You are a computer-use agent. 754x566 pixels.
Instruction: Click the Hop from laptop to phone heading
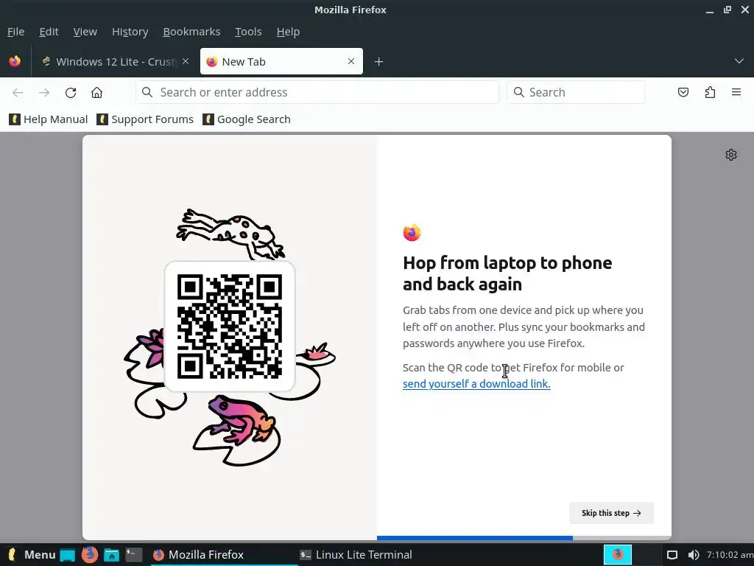tap(507, 273)
